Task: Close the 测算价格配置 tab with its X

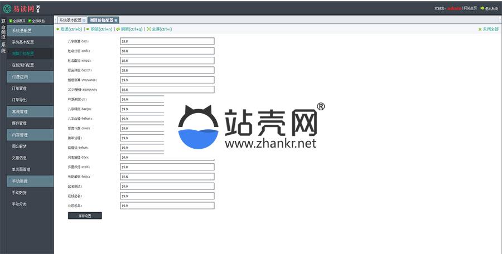Action: (116, 20)
